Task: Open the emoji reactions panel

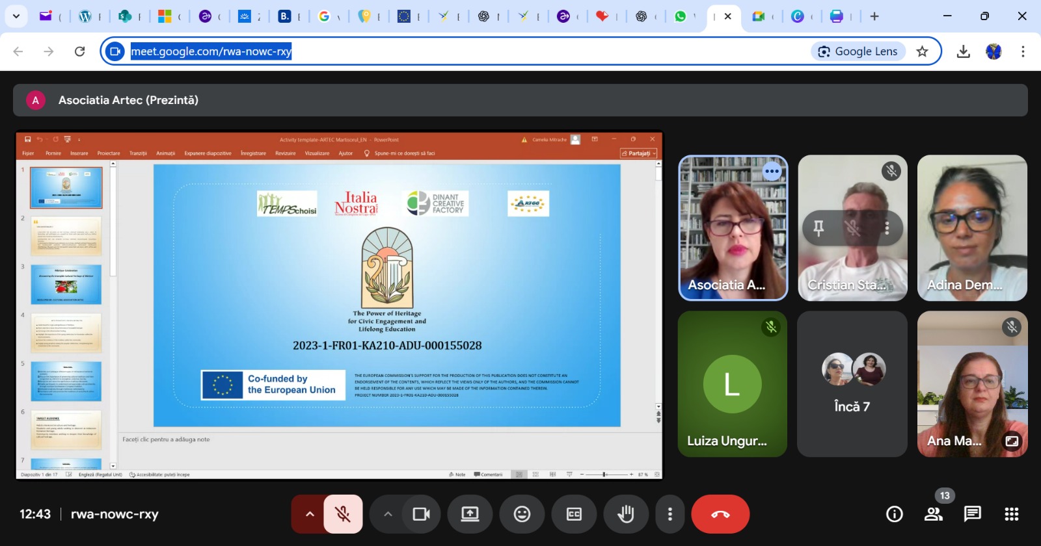Action: [x=522, y=514]
